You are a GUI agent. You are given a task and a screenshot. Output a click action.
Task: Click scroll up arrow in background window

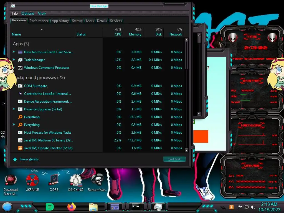(199, 35)
